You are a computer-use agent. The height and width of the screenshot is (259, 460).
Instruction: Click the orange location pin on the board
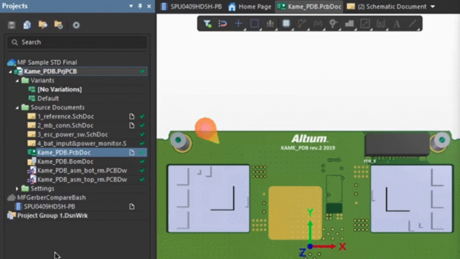point(206,130)
